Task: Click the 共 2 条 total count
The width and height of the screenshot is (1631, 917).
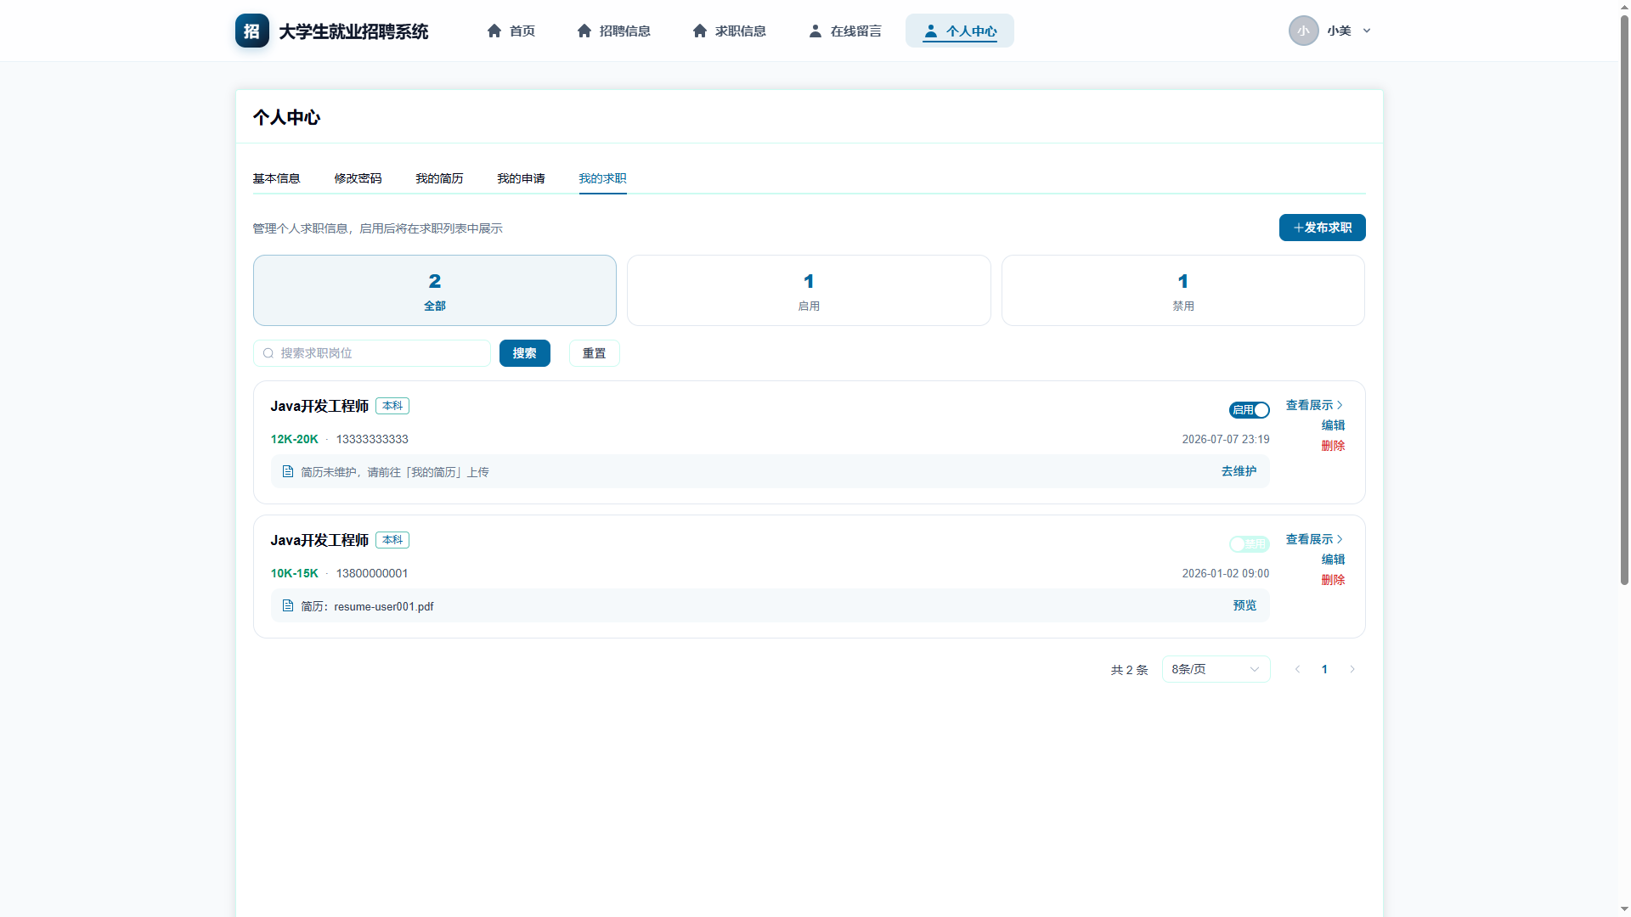Action: [x=1130, y=670]
